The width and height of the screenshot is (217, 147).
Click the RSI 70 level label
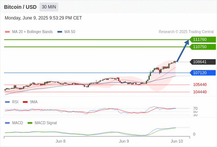tap(195, 108)
